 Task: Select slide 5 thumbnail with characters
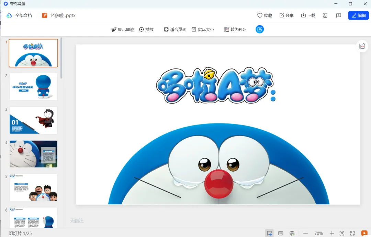coord(33,187)
